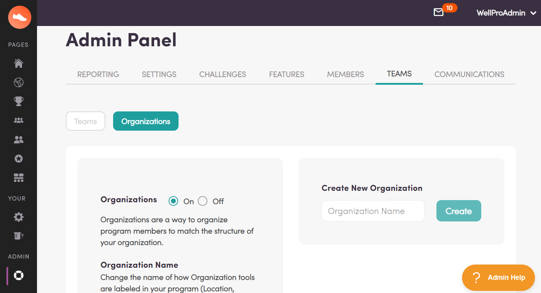Open the star rewards icon
The image size is (541, 293).
[18, 158]
